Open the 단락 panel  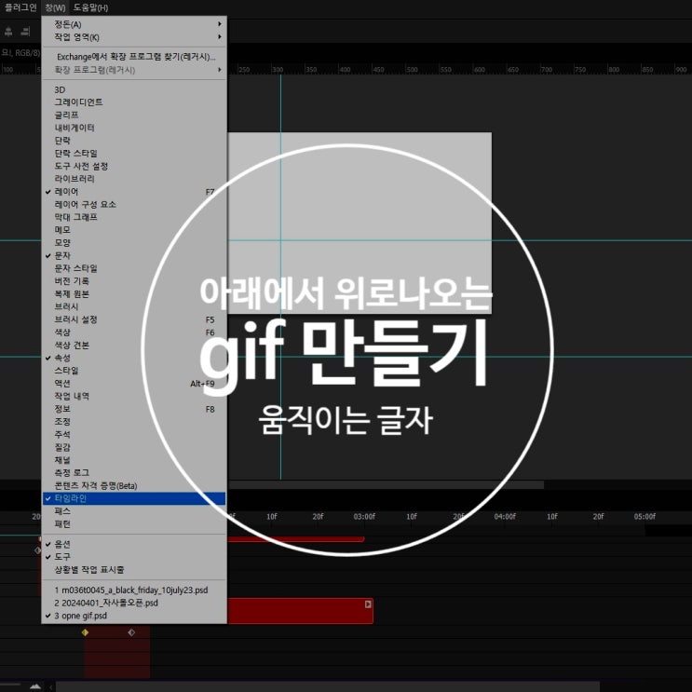click(134, 141)
